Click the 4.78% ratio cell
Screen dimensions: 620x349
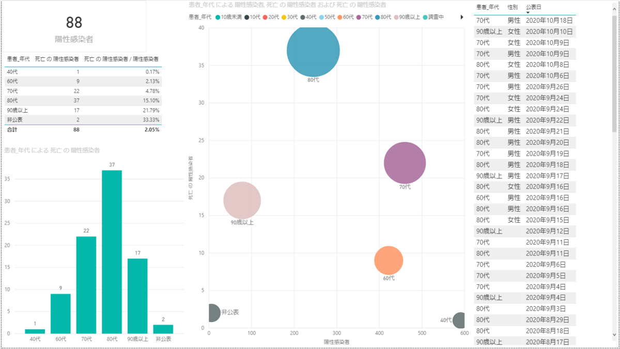tap(152, 92)
